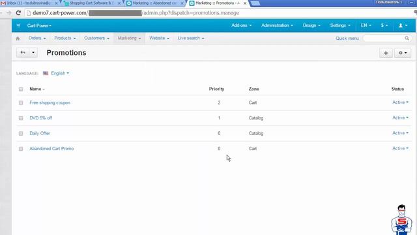Change status of DVD 5% off
417x235 pixels.
tap(400, 117)
